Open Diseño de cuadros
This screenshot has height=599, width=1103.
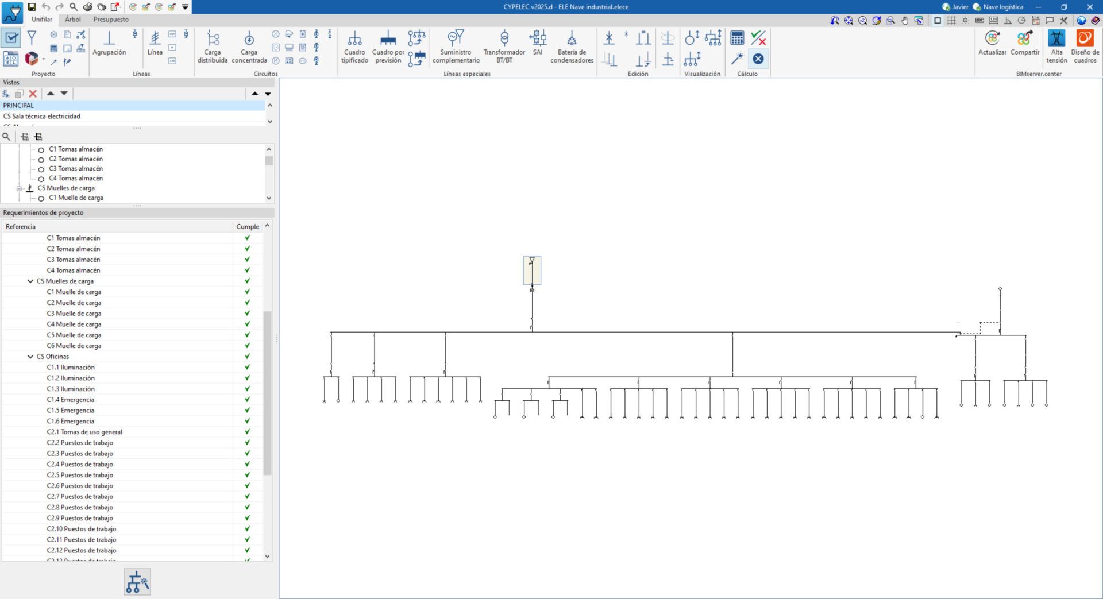pyautogui.click(x=1085, y=46)
